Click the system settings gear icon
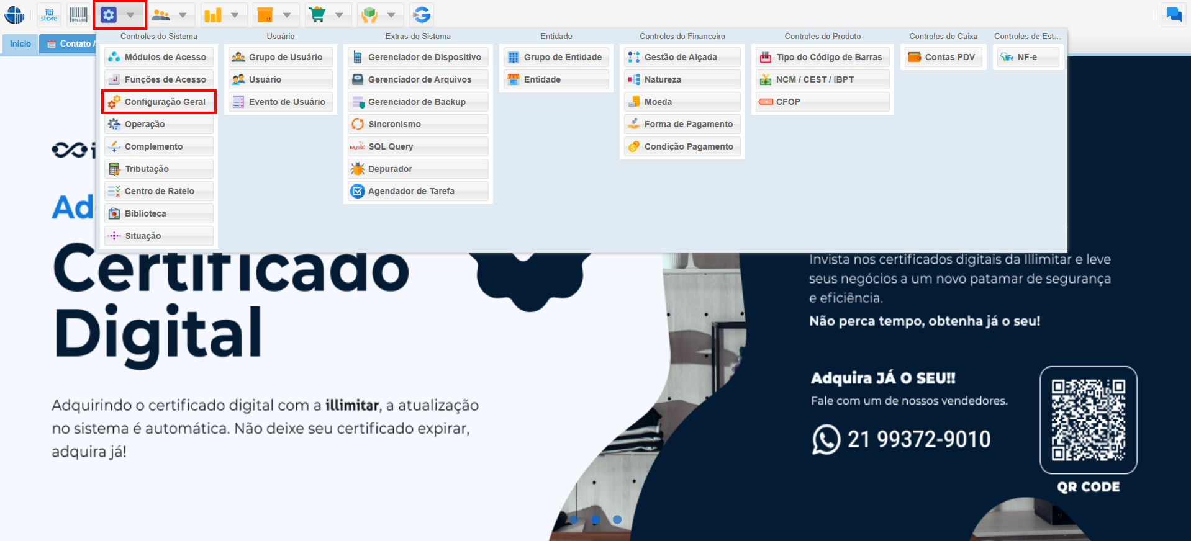This screenshot has height=541, width=1191. [x=109, y=15]
